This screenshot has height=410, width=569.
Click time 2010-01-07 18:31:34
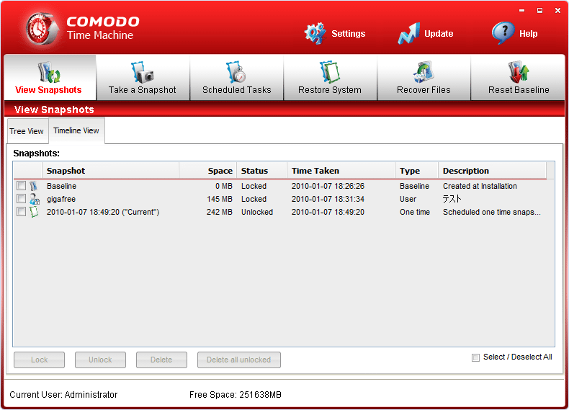[x=328, y=199]
